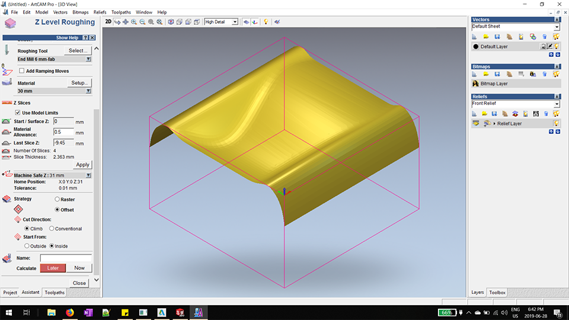
Task: Switch to the 2D view
Action: 108,22
